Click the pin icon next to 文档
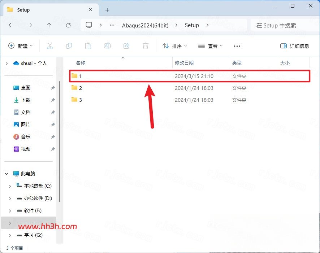This screenshot has width=320, height=253. click(x=53, y=112)
